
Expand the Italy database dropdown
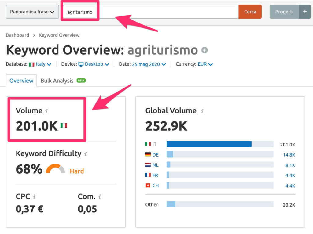(43, 64)
